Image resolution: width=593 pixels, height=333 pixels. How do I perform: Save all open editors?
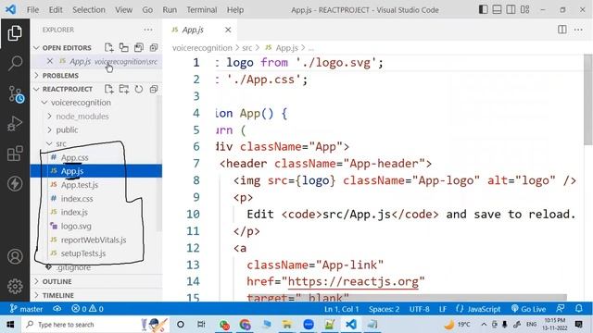coord(139,47)
